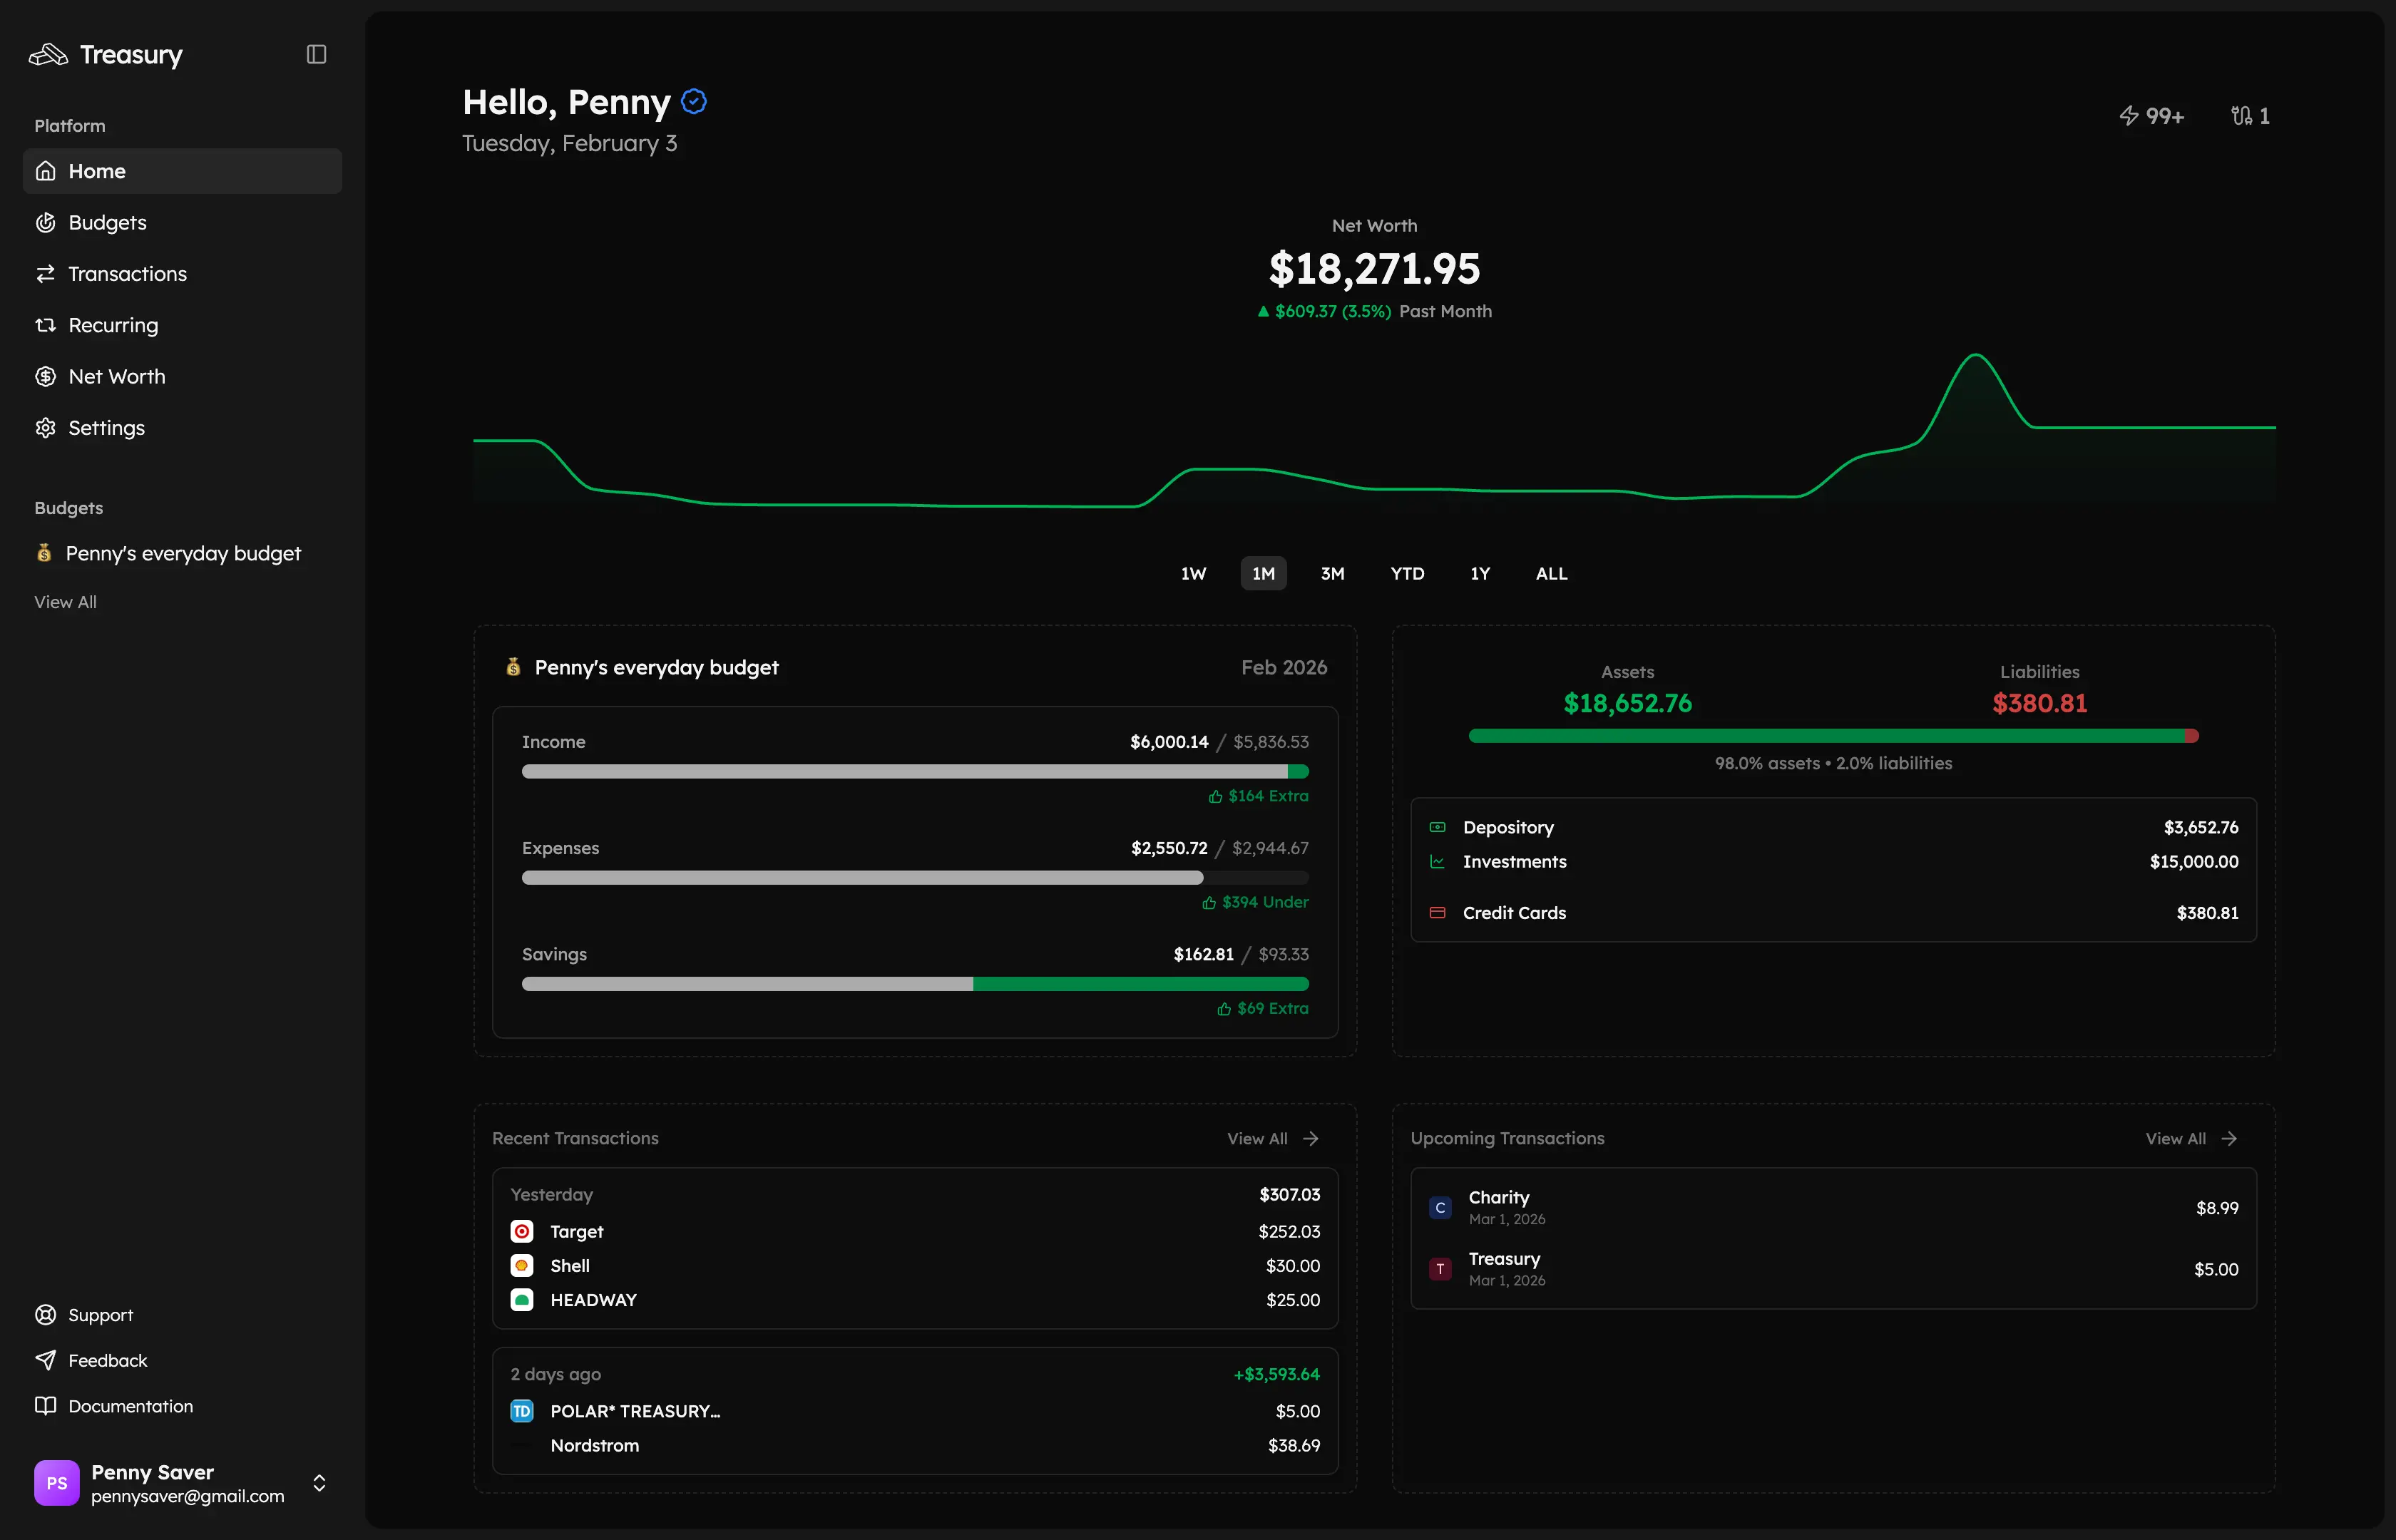
Task: Select the 1W chart range
Action: (x=1193, y=573)
